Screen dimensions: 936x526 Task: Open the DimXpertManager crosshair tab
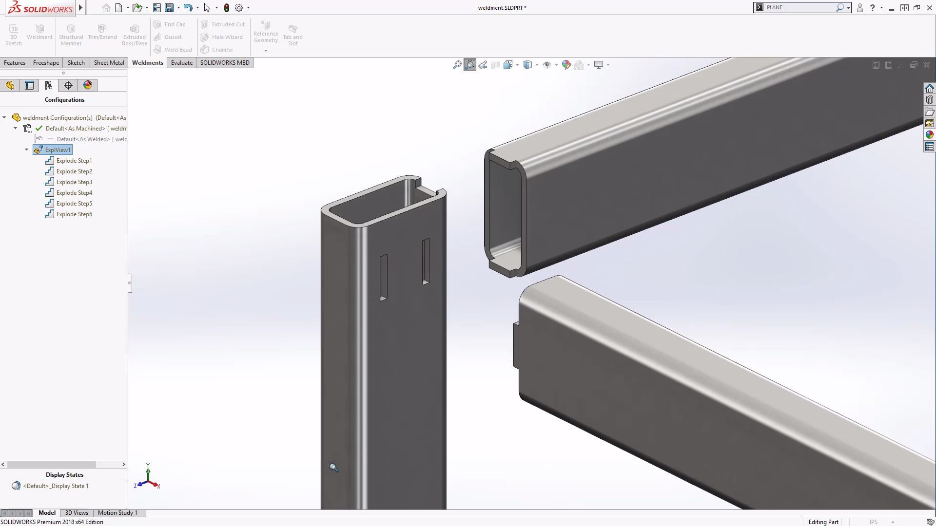pyautogui.click(x=68, y=85)
